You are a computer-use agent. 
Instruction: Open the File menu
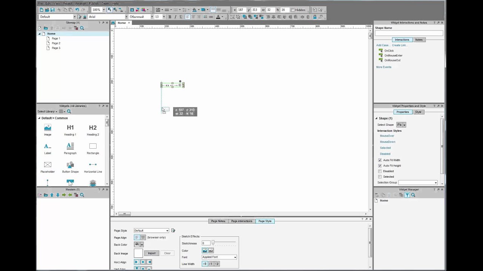point(40,3)
